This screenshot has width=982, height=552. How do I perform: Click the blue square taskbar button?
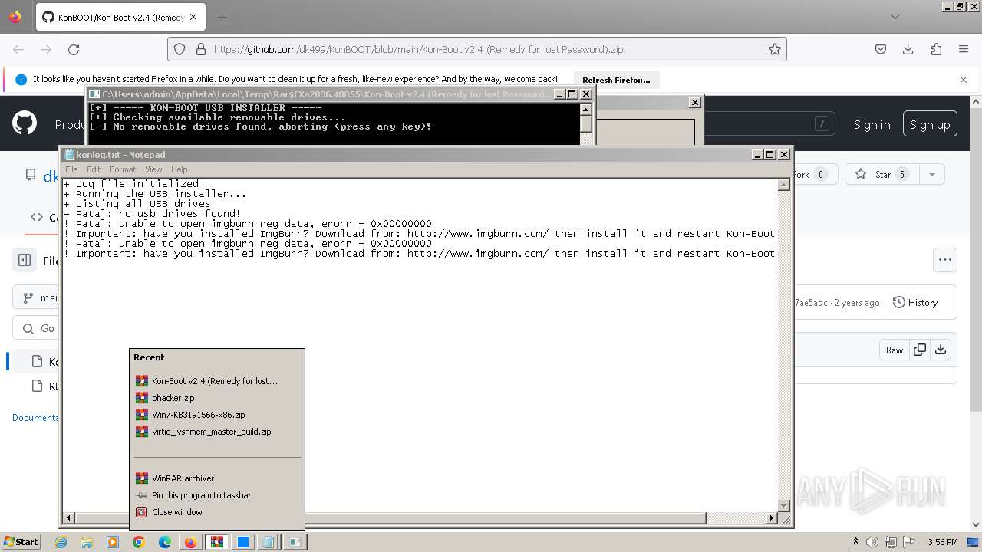(x=242, y=542)
